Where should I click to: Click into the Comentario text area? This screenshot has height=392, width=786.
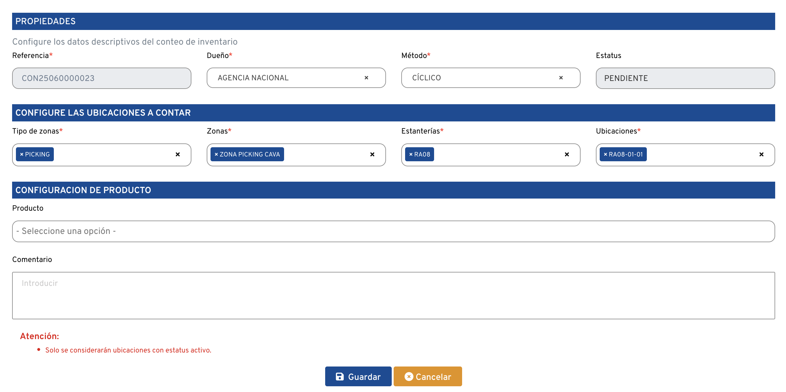tap(393, 295)
